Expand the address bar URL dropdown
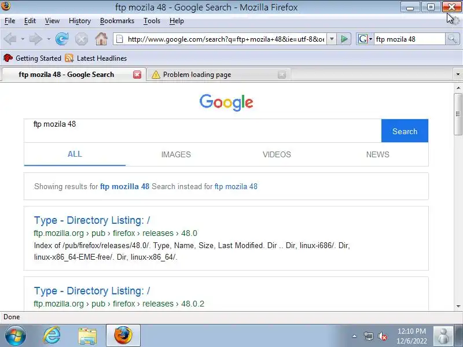The image size is (463, 347). click(332, 39)
